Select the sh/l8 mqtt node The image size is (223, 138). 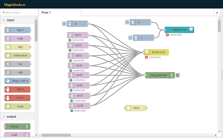[80, 106]
